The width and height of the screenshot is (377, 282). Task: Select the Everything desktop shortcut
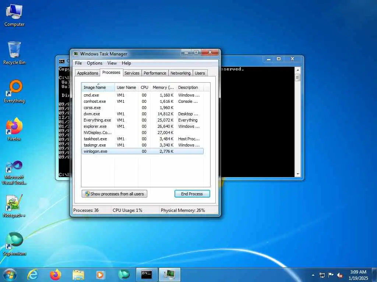point(14,91)
